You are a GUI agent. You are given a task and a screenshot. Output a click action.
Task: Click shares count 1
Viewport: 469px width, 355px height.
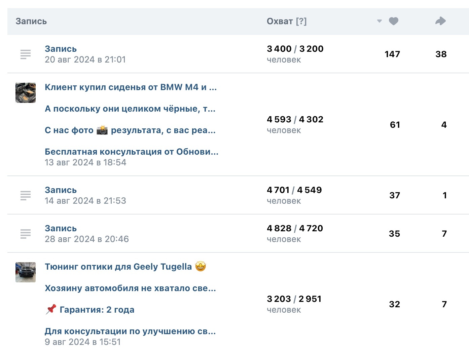point(445,195)
